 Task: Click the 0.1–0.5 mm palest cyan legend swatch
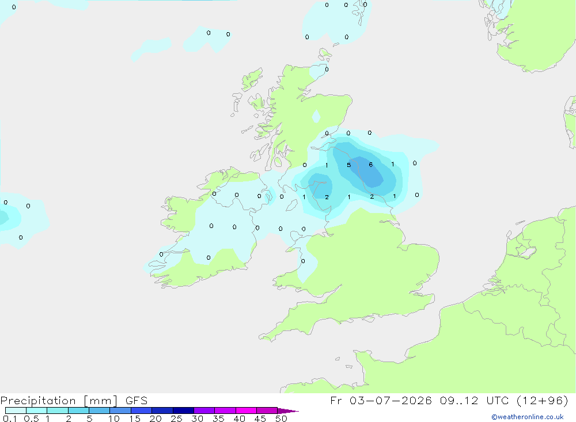click(x=16, y=410)
